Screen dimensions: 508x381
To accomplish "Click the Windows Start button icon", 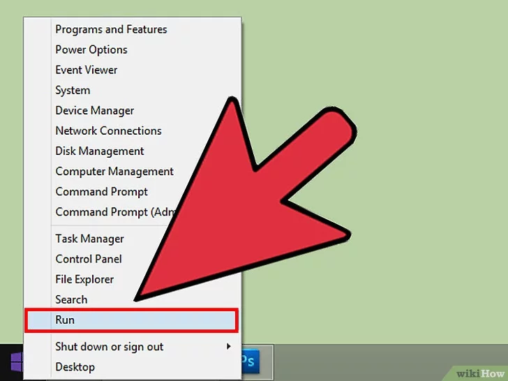I will (17, 362).
